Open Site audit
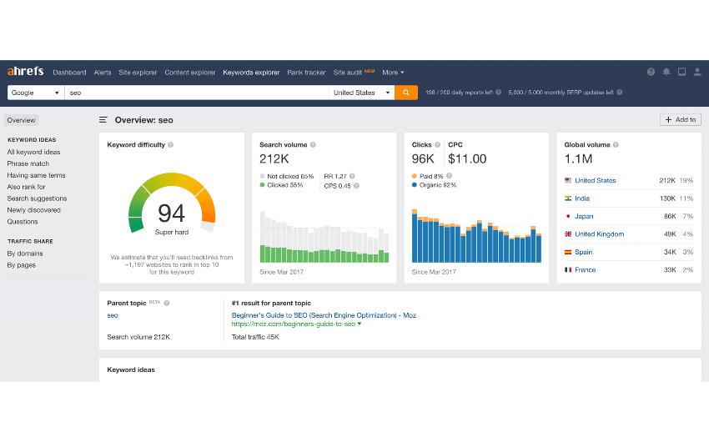 347,73
